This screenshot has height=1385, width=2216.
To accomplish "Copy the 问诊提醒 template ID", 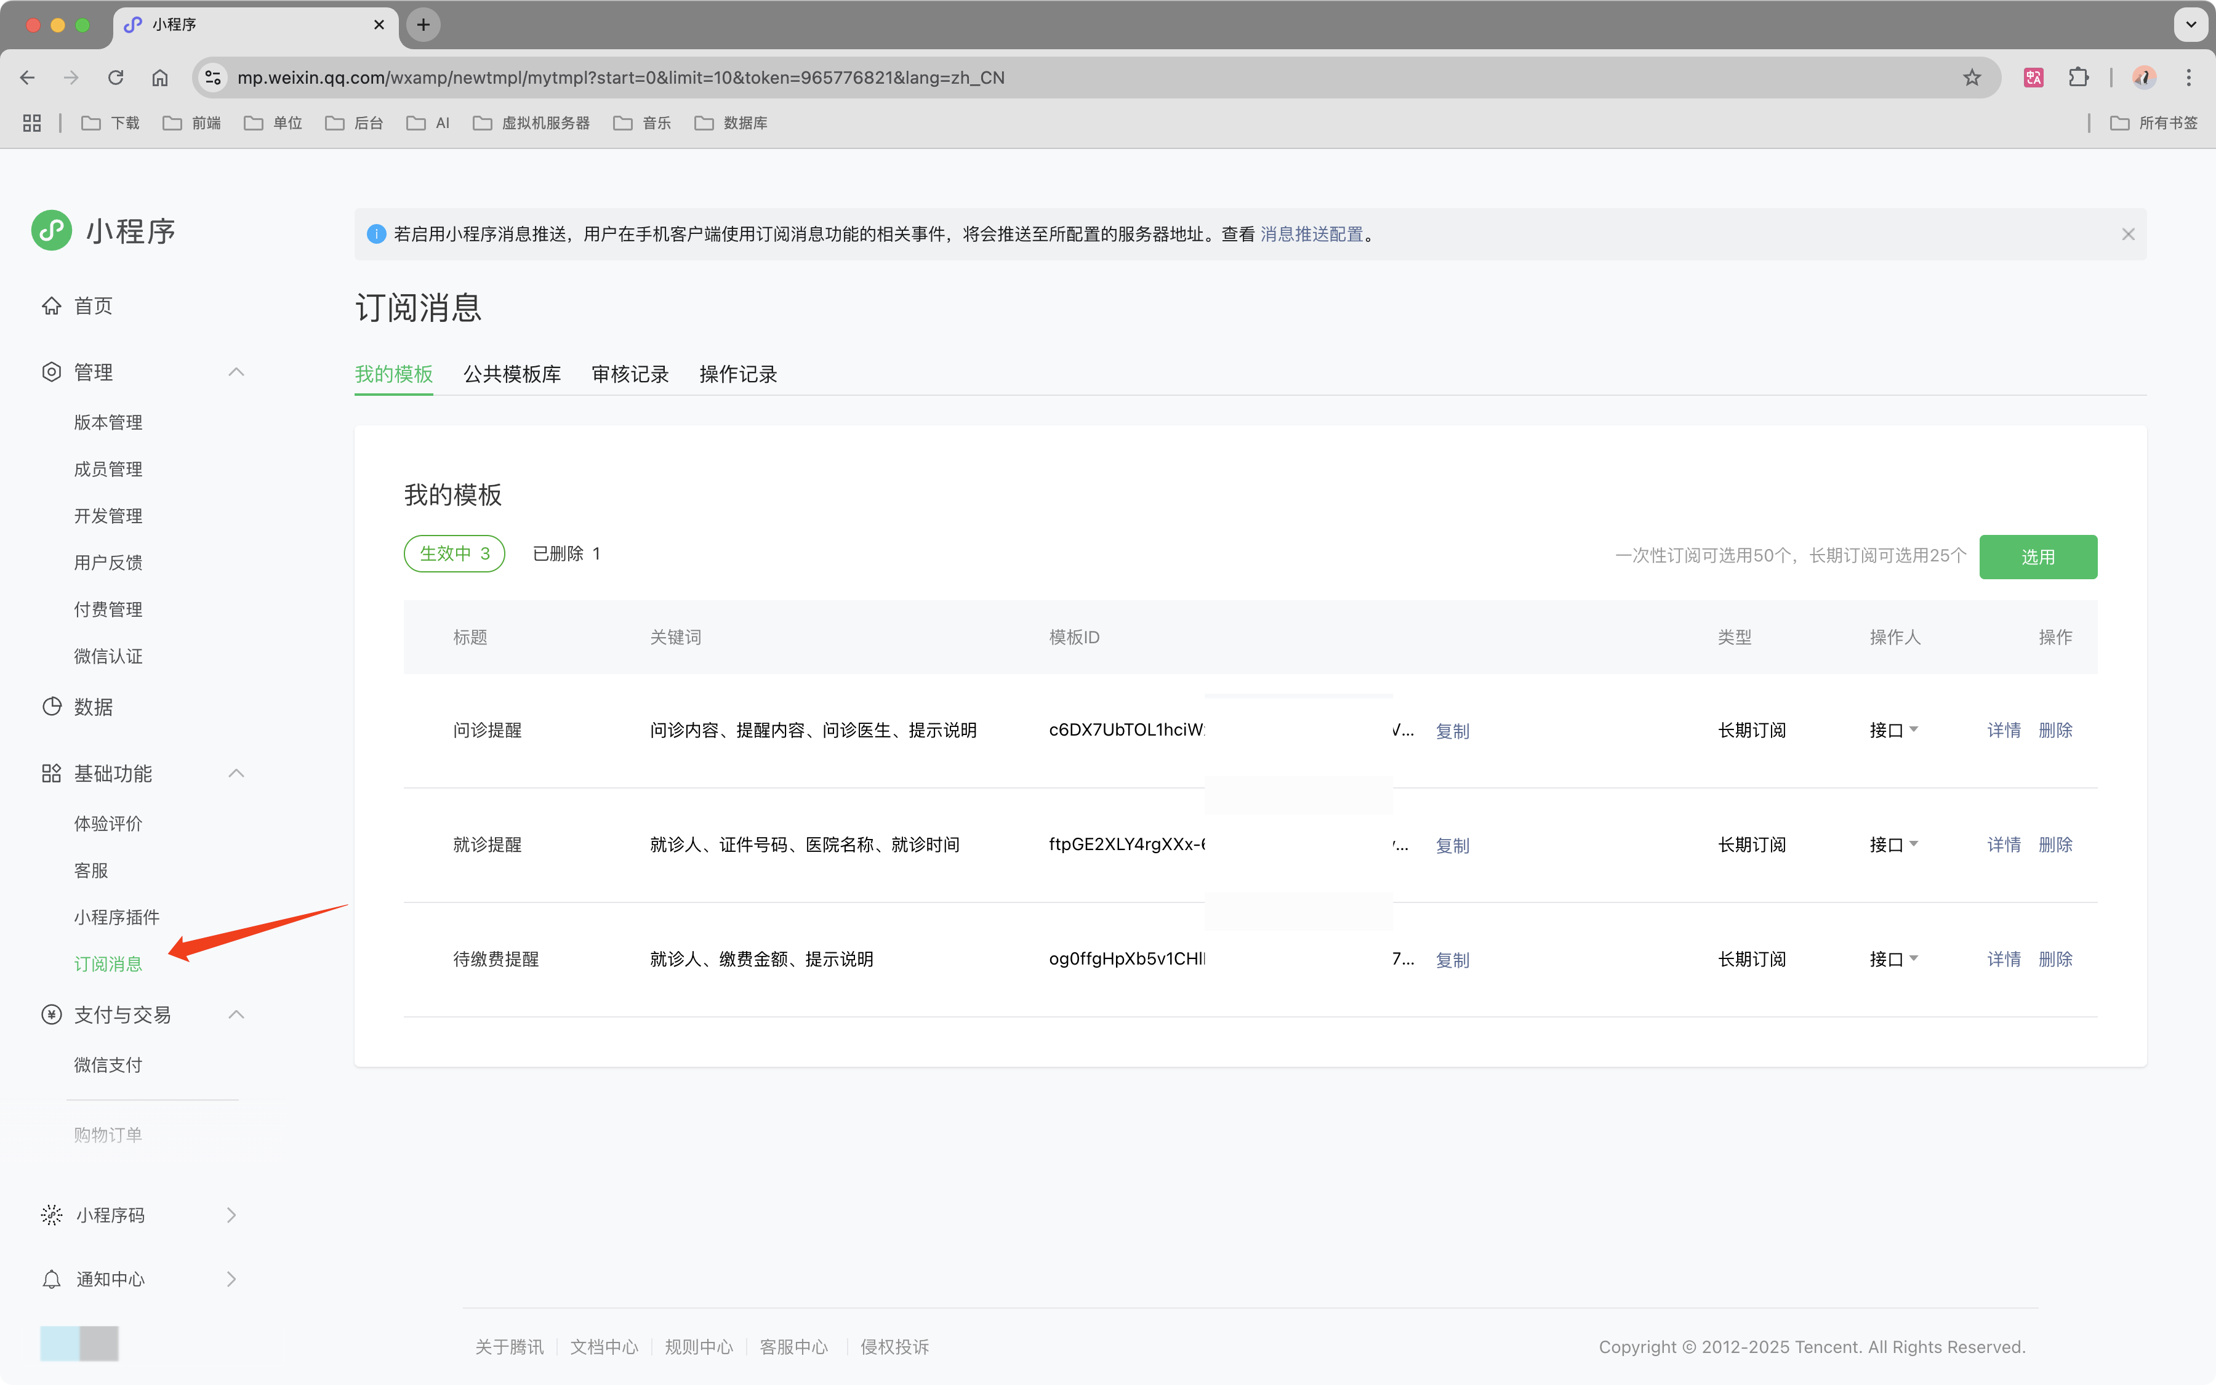I will [x=1452, y=731].
